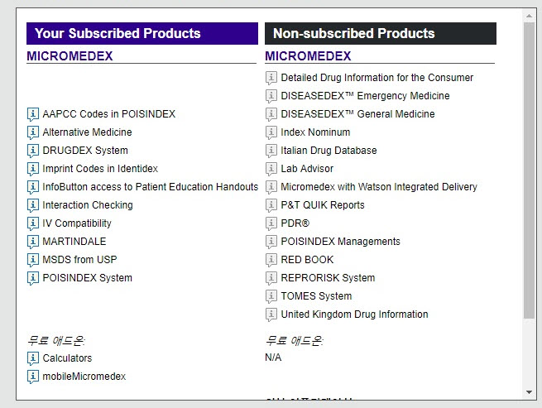
Task: Open info icon for AAPCC Codes in POISINDEX
Action: [33, 114]
